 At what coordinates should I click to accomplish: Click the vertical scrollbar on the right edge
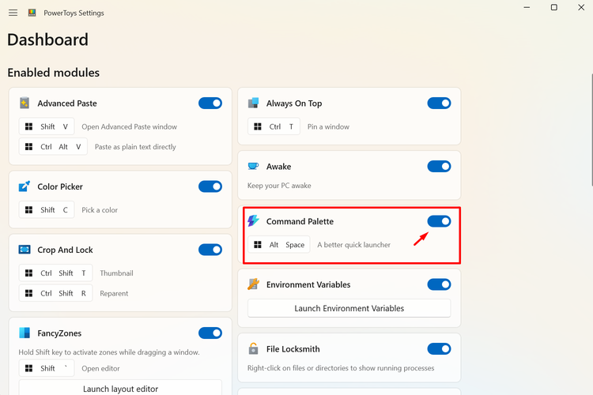(591, 130)
